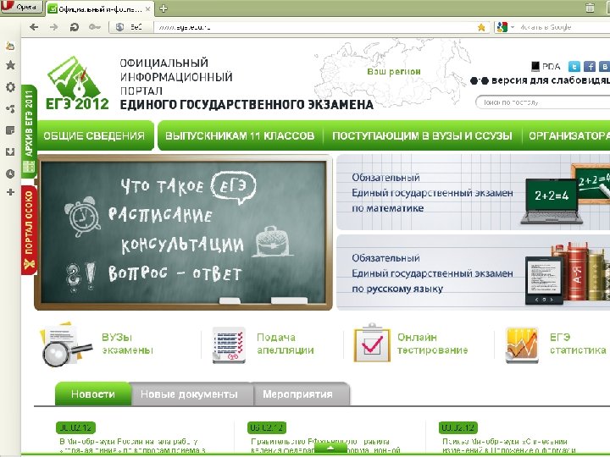
Task: Open Выпускникам 11 классов menu
Action: coord(240,135)
